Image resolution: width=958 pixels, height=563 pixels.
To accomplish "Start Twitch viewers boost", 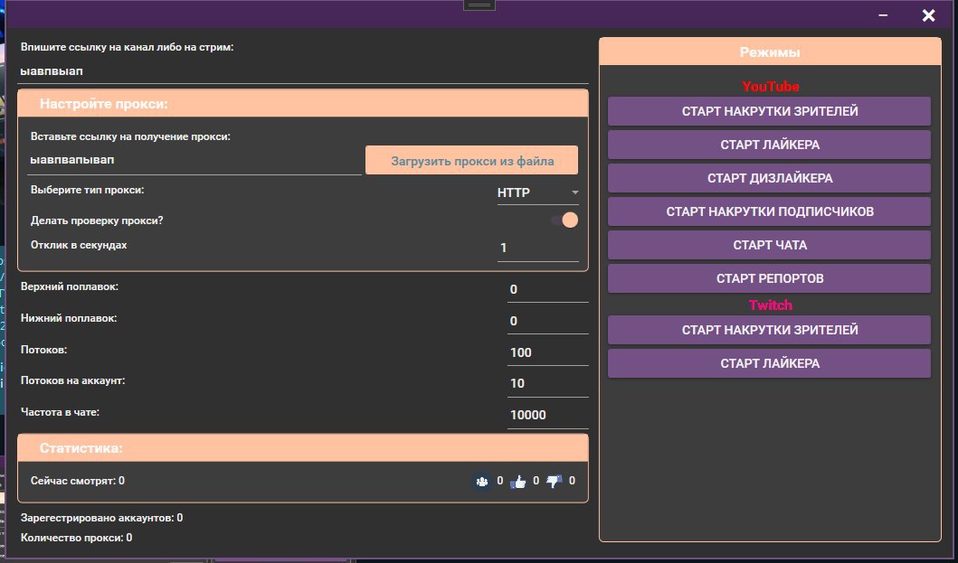I will coord(769,330).
